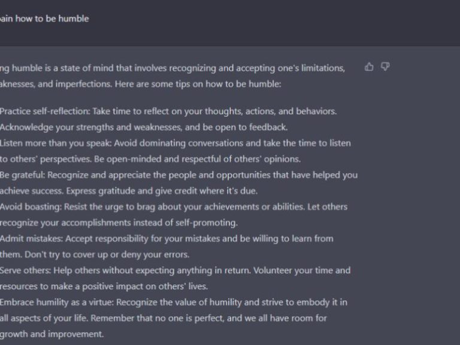Give the response a thumbs up
This screenshot has width=460, height=345.
click(369, 67)
